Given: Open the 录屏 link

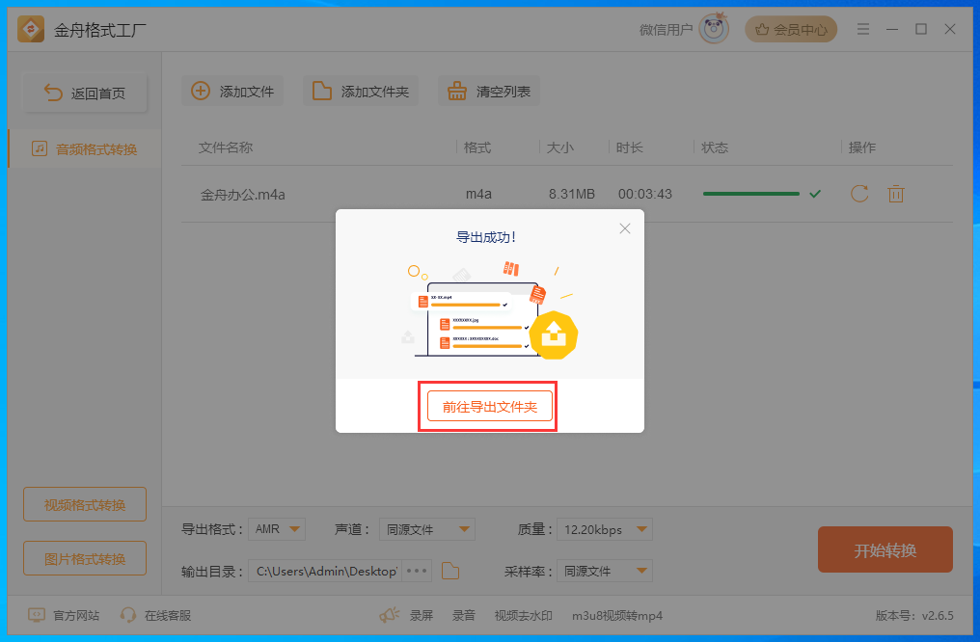Looking at the screenshot, I should coord(422,615).
